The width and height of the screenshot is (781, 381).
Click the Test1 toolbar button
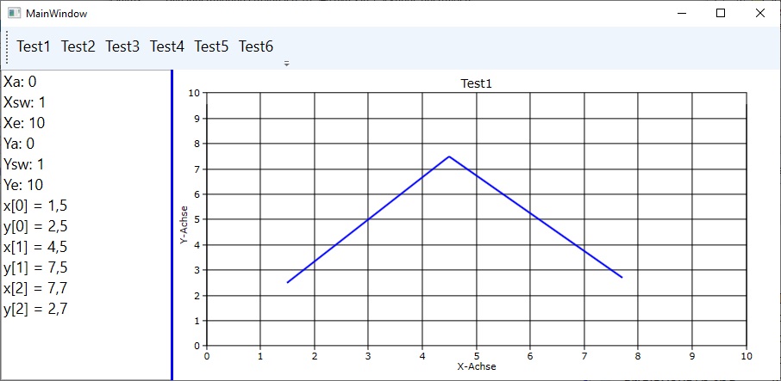[x=34, y=46]
